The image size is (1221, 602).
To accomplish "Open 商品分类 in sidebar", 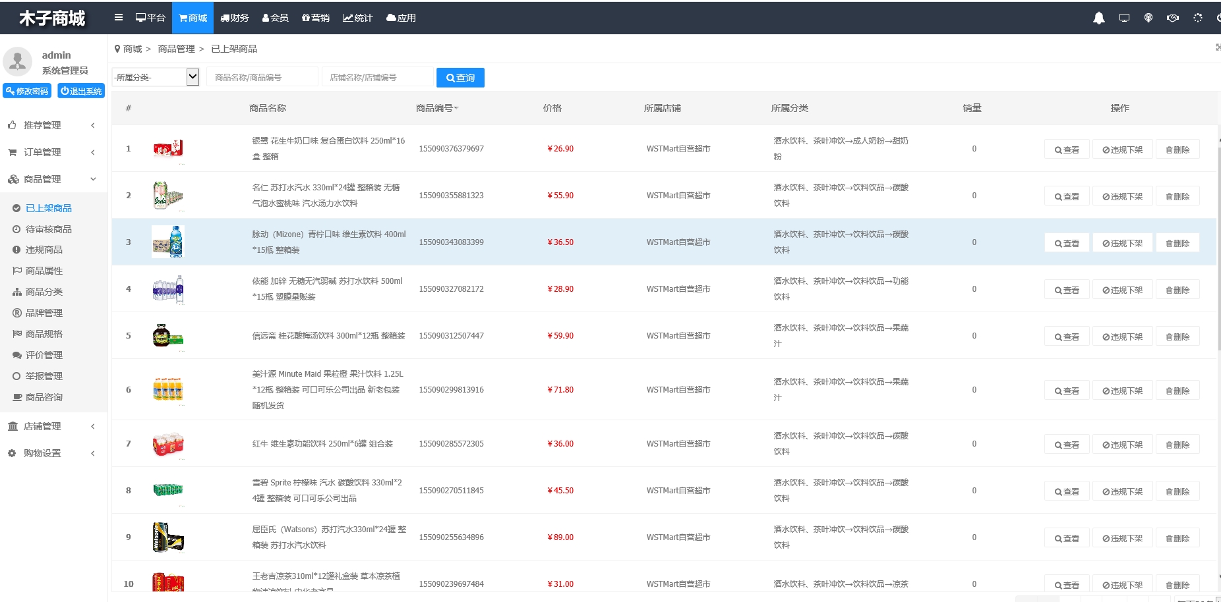I will (44, 292).
